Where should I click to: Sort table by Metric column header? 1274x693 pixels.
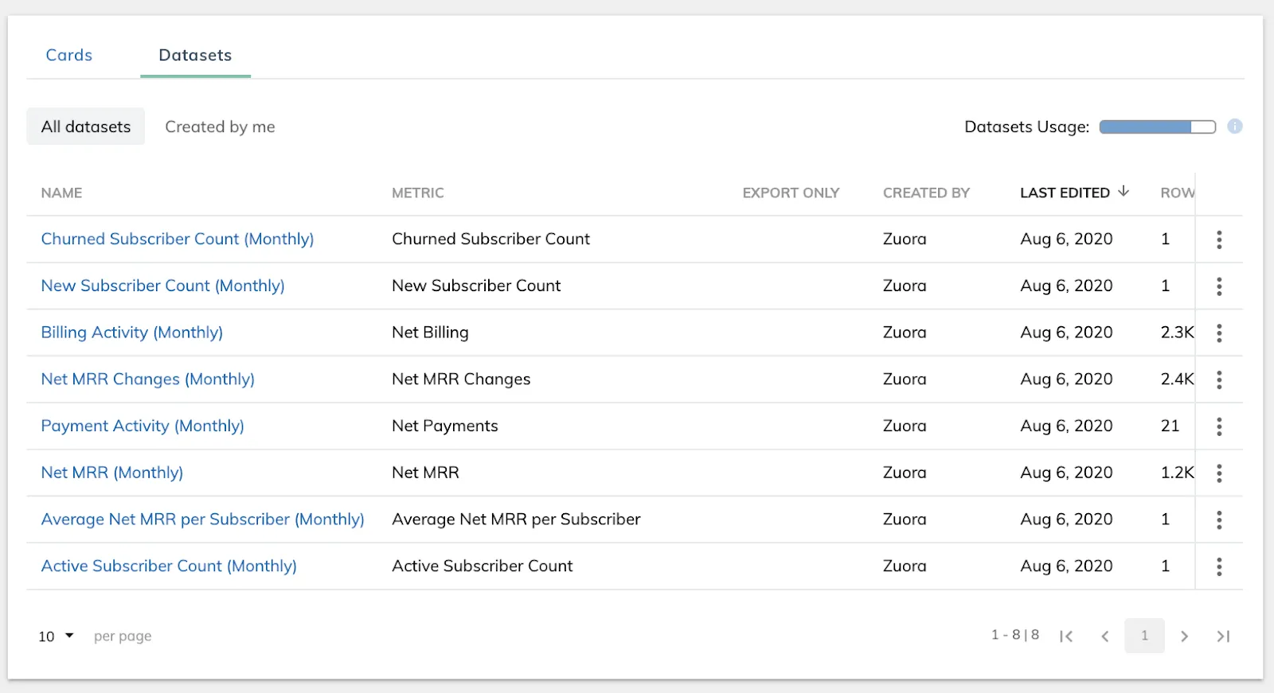[418, 193]
